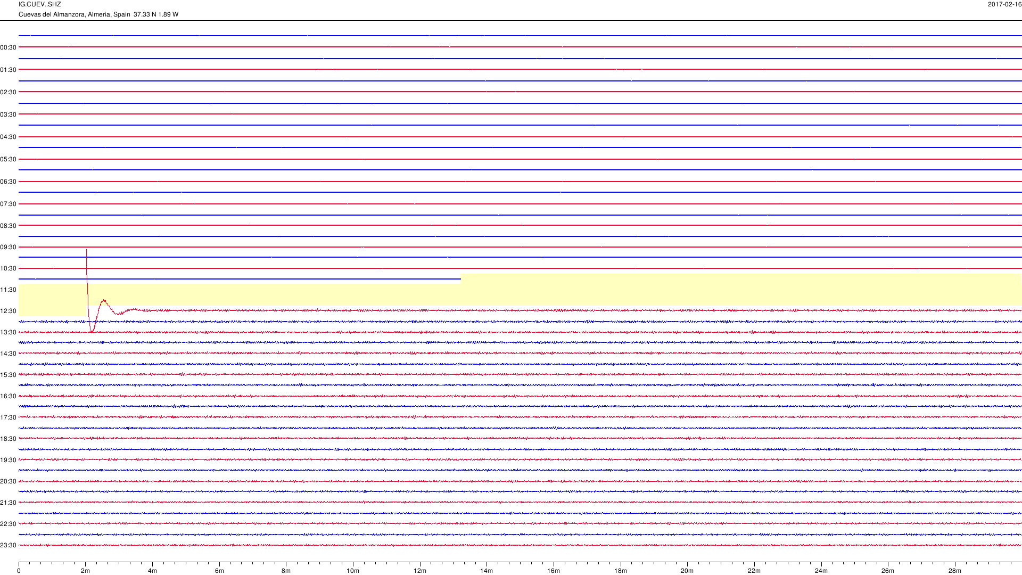
Task: Click the date 2017-02-16
Action: point(1004,4)
